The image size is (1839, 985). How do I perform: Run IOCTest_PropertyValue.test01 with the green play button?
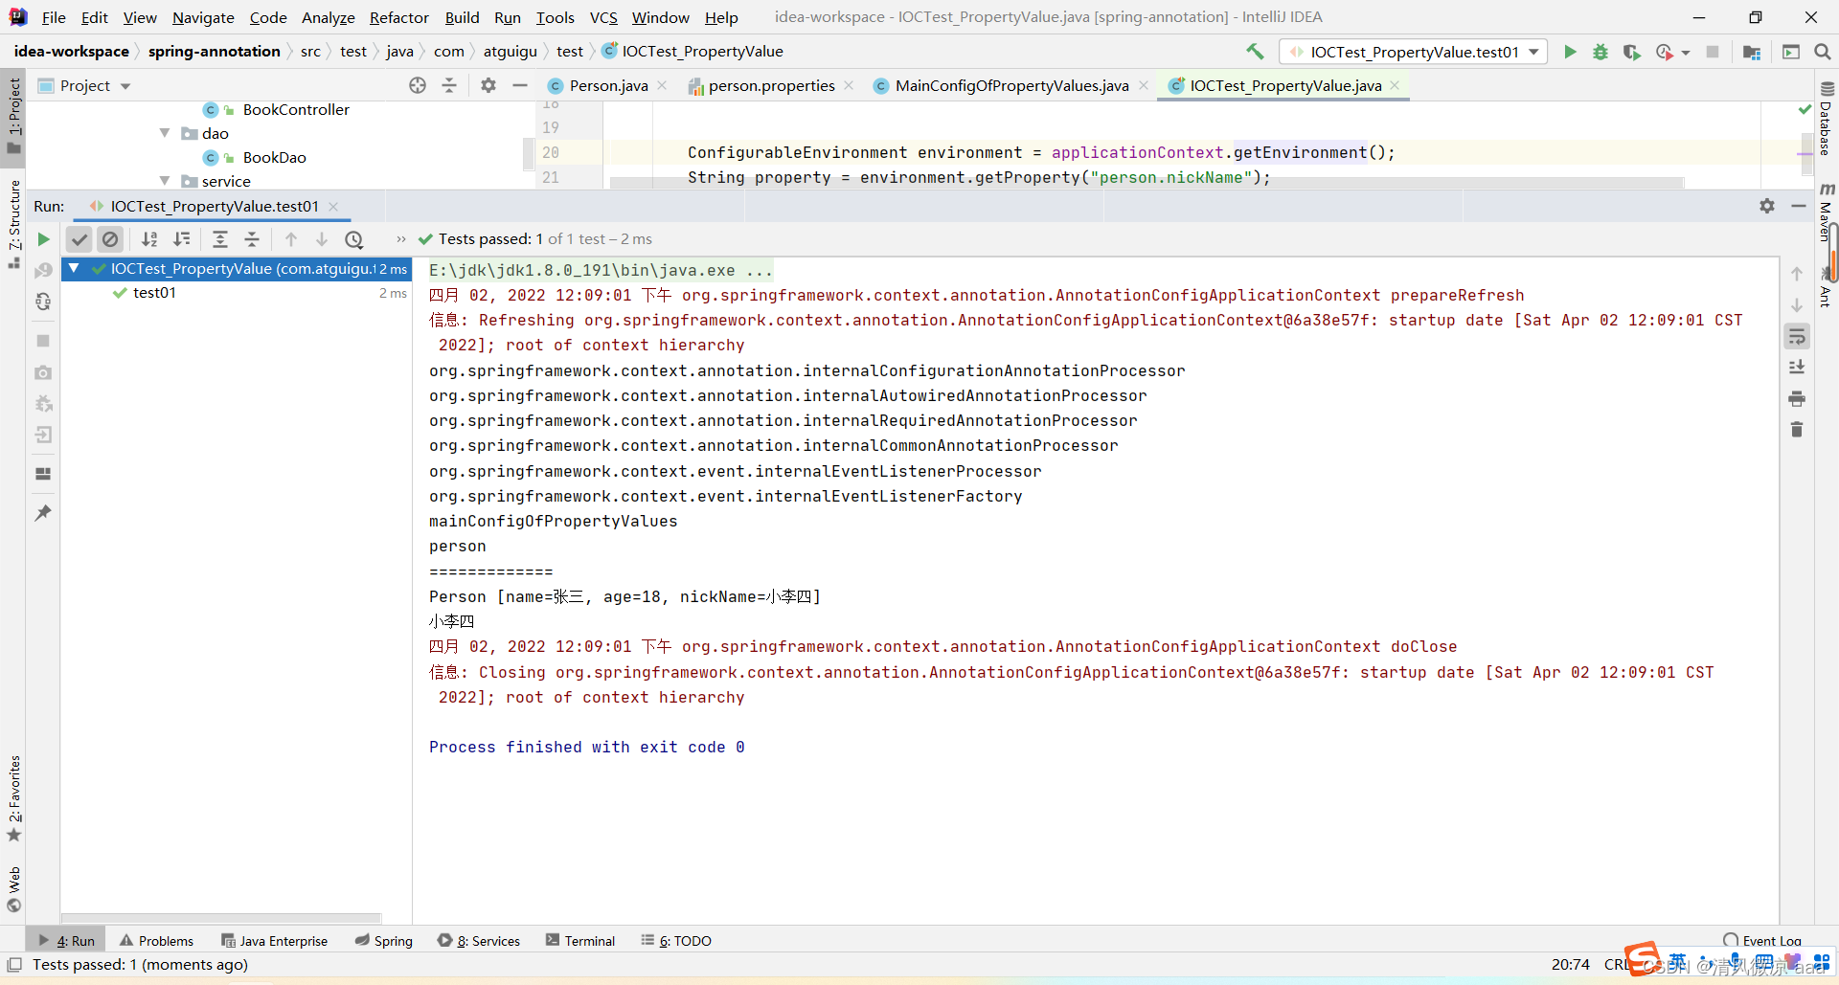tap(1570, 52)
